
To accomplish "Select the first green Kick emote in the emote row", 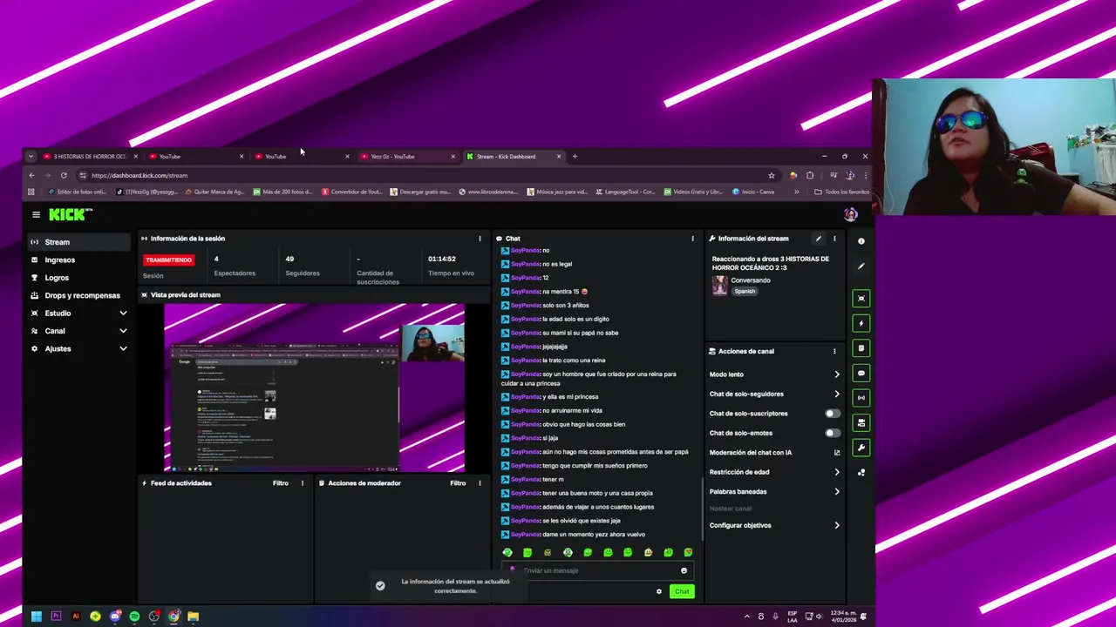I will coord(507,552).
